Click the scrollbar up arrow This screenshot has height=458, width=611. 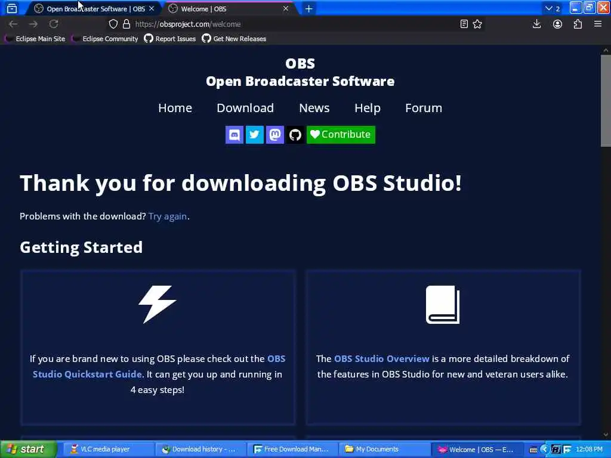coord(606,50)
